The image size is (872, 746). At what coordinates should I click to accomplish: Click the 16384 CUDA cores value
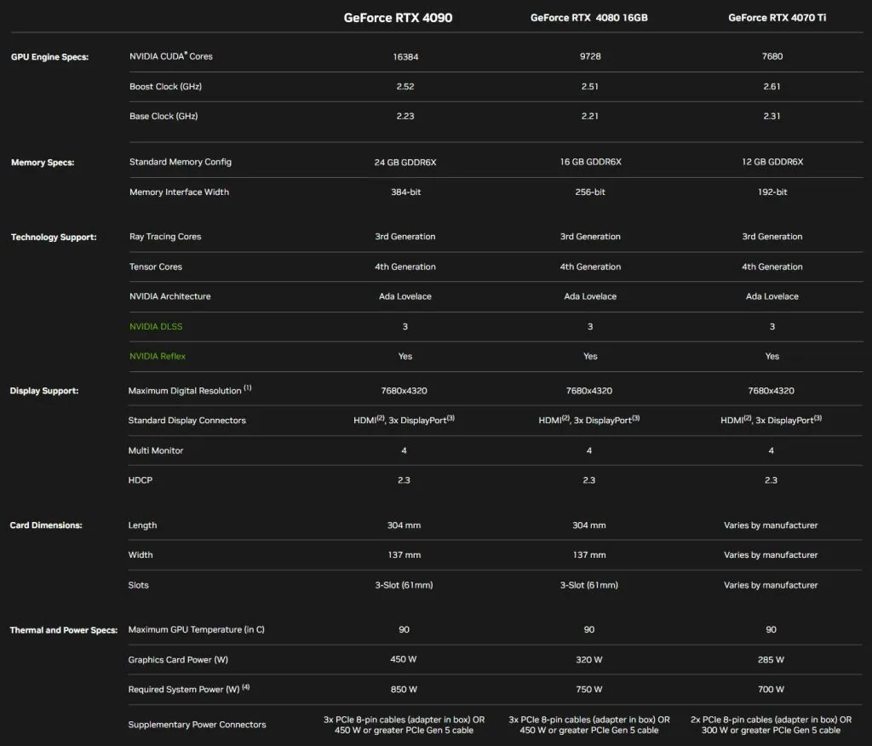coord(404,56)
